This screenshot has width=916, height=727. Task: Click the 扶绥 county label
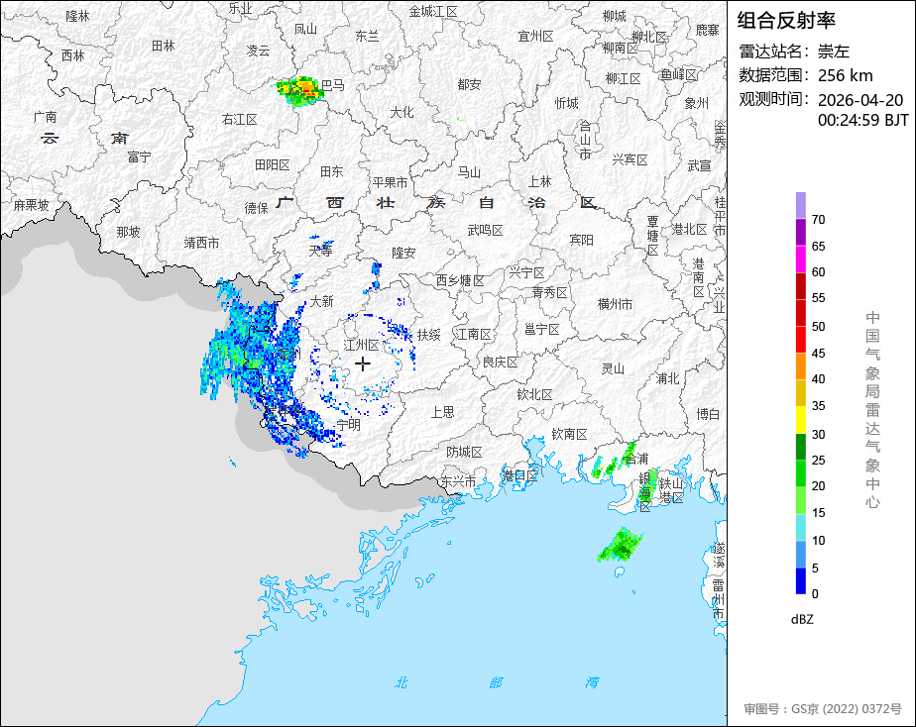click(429, 335)
